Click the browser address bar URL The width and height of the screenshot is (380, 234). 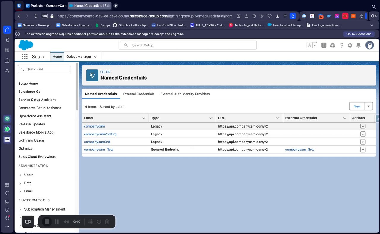point(145,16)
